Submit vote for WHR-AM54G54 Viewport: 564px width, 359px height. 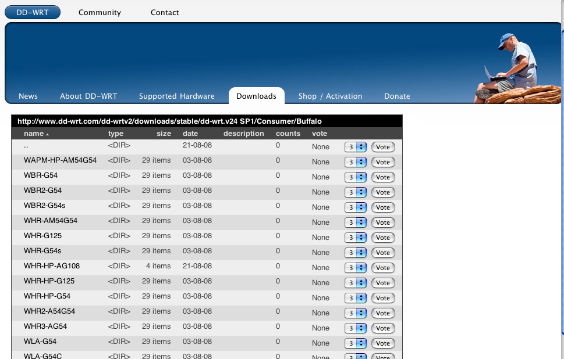(x=383, y=222)
